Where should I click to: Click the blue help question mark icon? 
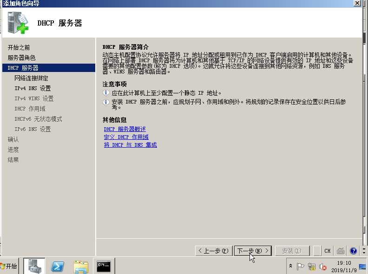pyautogui.click(x=353, y=251)
